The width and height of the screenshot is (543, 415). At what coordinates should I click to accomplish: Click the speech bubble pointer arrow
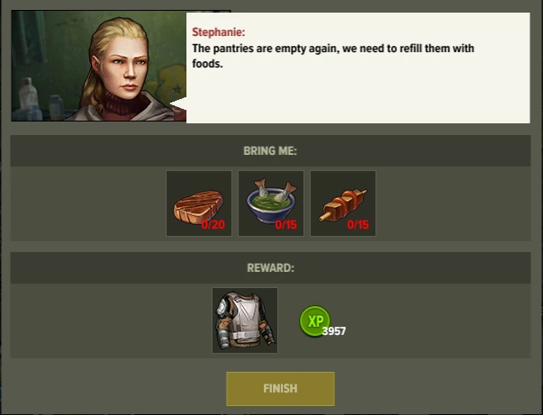(x=178, y=104)
